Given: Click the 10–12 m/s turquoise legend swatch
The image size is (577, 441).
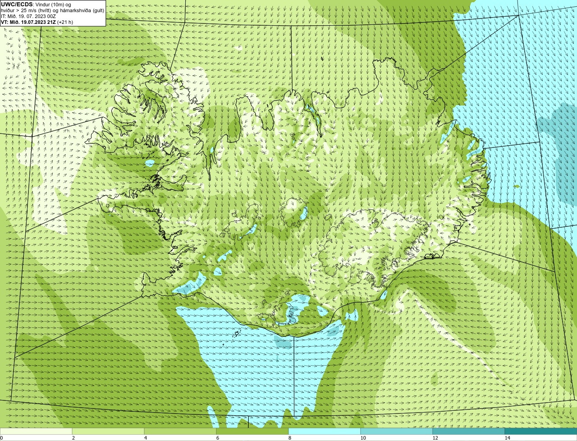Looking at the screenshot, I should [397, 431].
